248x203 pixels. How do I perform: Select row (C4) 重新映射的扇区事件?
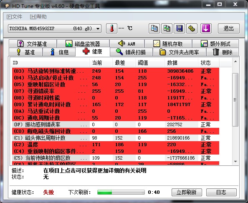pyautogui.click(x=116, y=151)
